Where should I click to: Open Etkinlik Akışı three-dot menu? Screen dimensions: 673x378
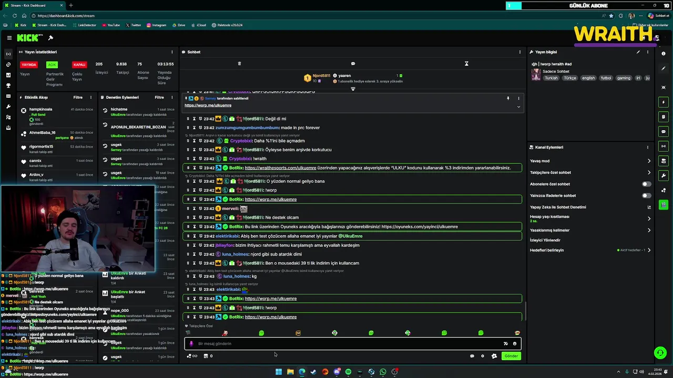tap(91, 97)
